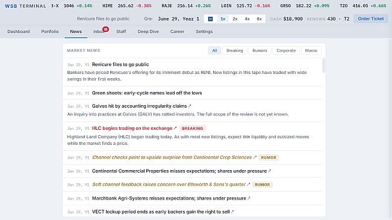The width and height of the screenshot is (392, 220).
Task: Click the news list scrollbar thumb
Action: pos(324,66)
